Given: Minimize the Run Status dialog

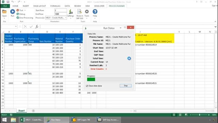Looking at the screenshot, I should (121, 28).
